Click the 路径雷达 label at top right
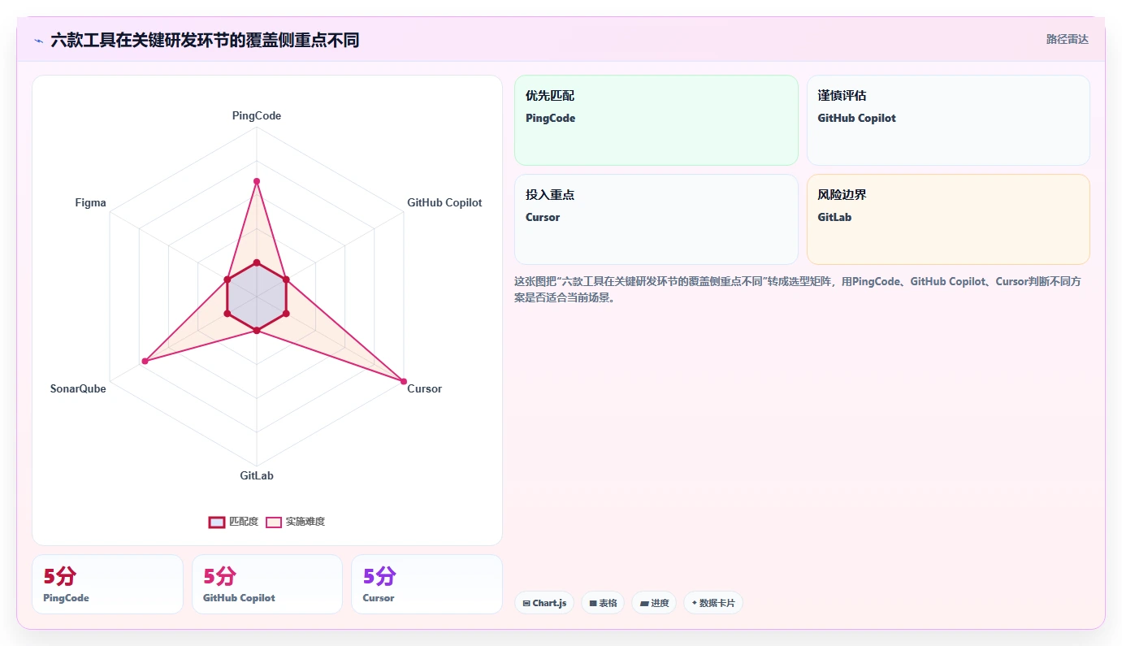 click(1067, 39)
